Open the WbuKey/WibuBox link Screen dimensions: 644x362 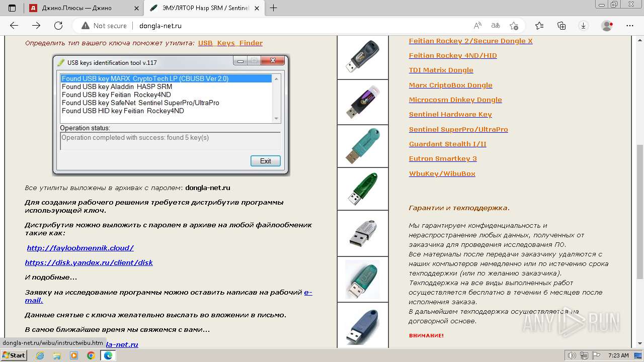(x=442, y=173)
